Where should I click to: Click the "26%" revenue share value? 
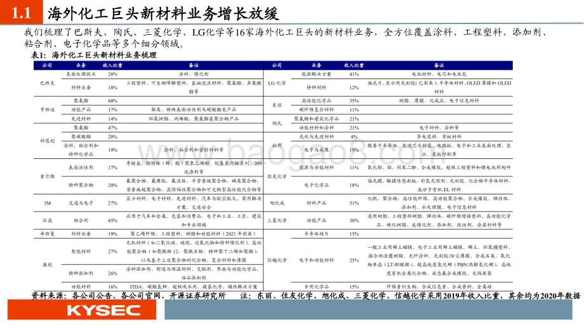112,274
